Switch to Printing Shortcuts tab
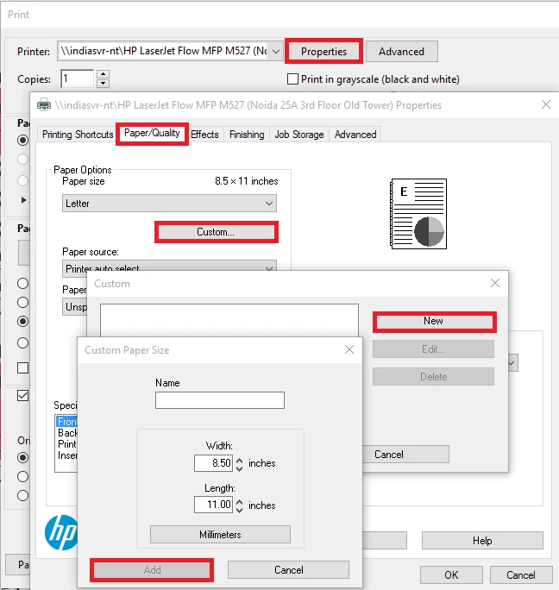The width and height of the screenshot is (559, 590). coord(78,135)
